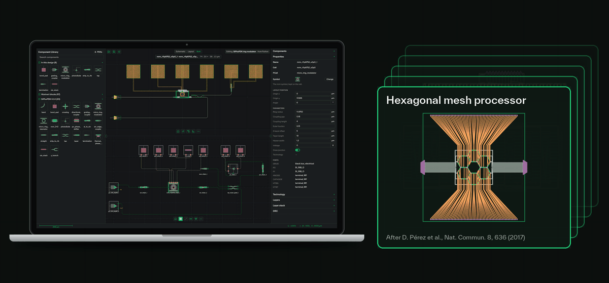Pick pn_phase_shifter in SiPhoPDK list
Viewport: 609px width, 283px height.
tap(76, 120)
